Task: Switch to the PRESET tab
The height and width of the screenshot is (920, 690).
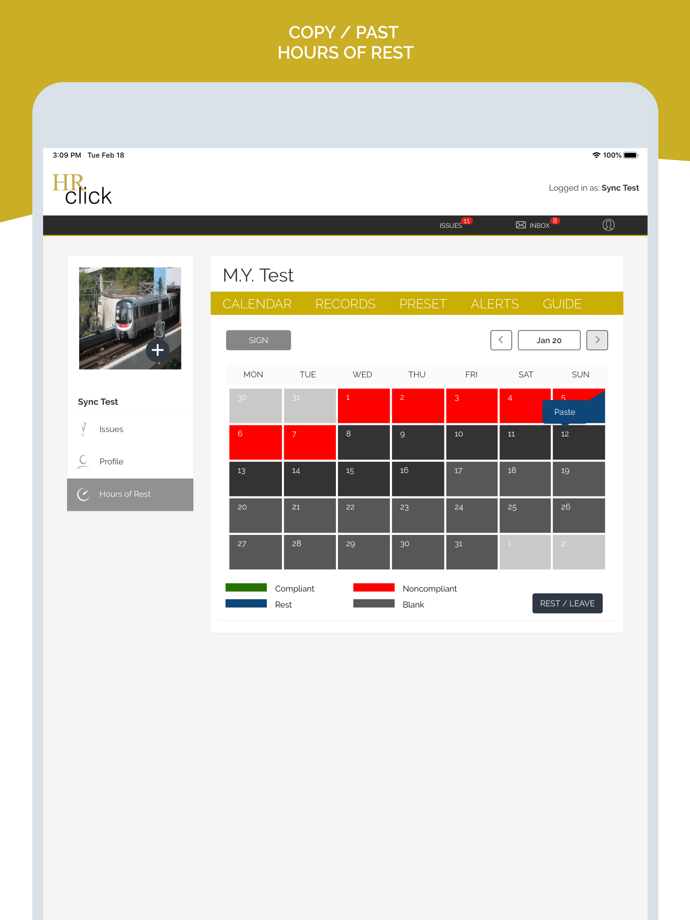Action: (x=423, y=304)
